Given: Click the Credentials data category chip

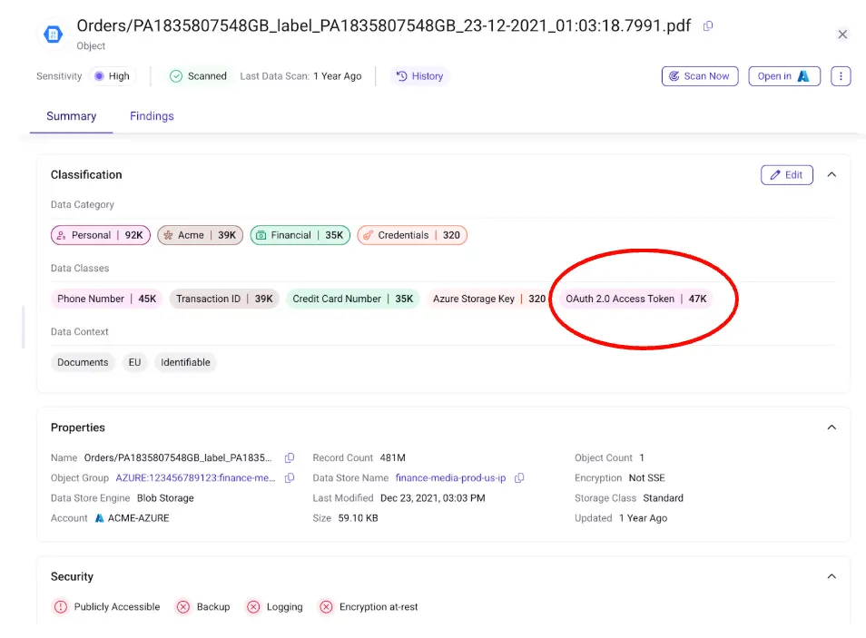Looking at the screenshot, I should (x=411, y=235).
